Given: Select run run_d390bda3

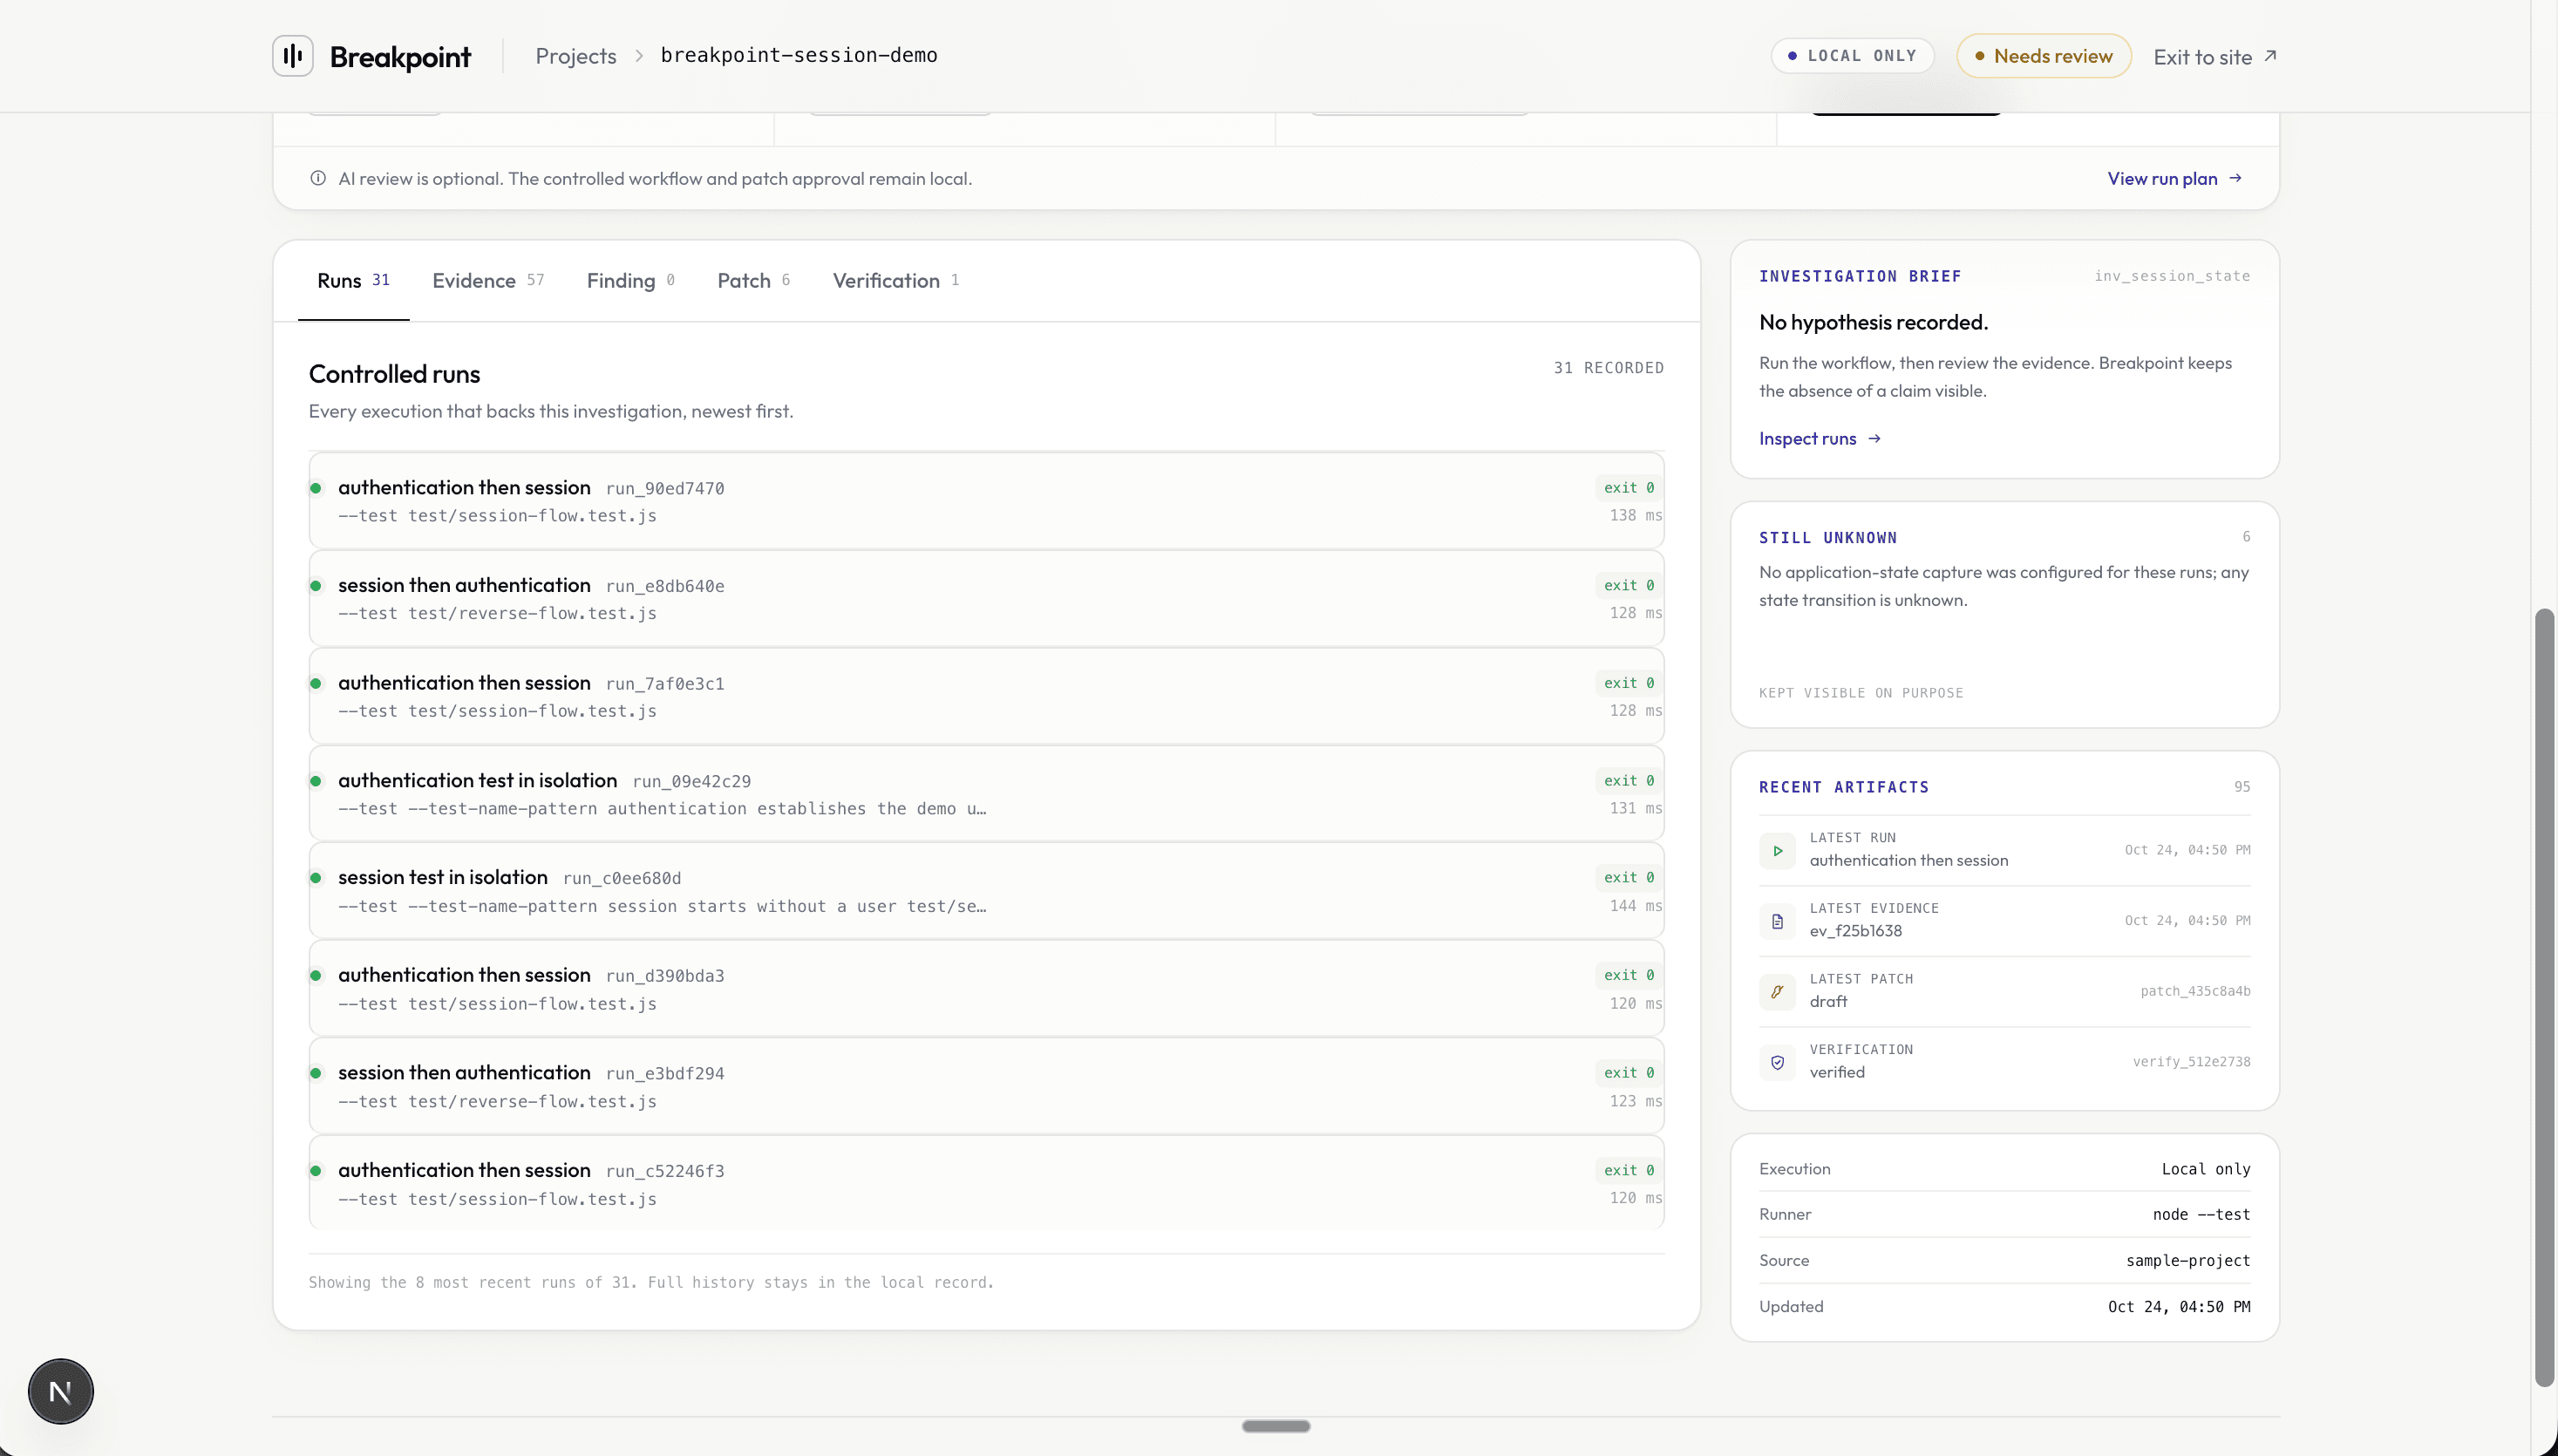Looking at the screenshot, I should (986, 988).
